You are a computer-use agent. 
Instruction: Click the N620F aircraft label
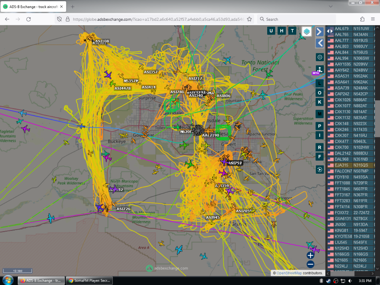coord(186,132)
